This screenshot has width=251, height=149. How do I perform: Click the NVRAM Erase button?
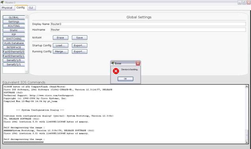click(61, 37)
